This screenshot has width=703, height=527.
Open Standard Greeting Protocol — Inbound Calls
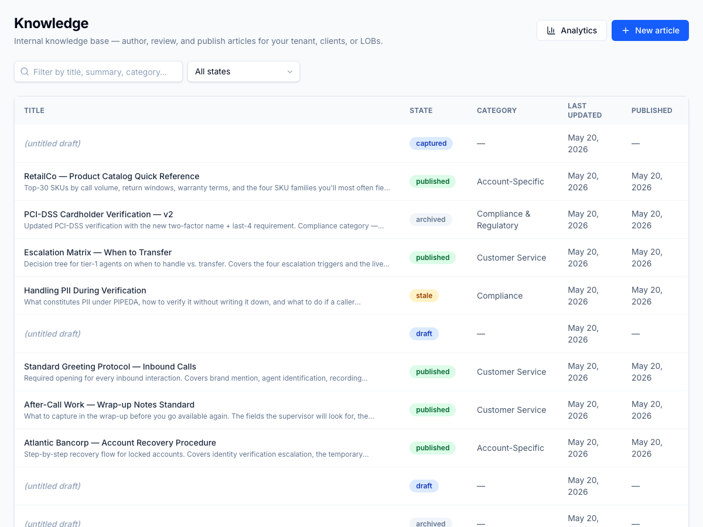[110, 367]
